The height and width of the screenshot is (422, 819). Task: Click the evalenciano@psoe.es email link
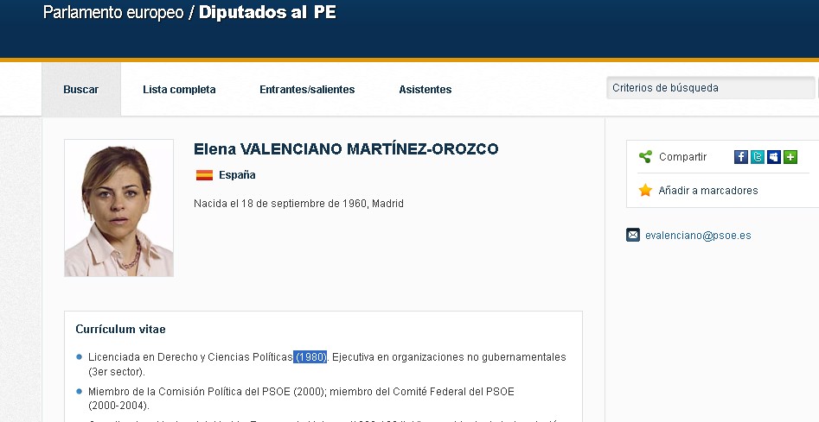[698, 235]
